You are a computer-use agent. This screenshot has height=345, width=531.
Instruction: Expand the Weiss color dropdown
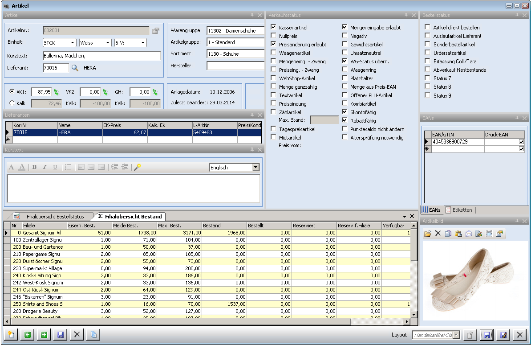(108, 43)
